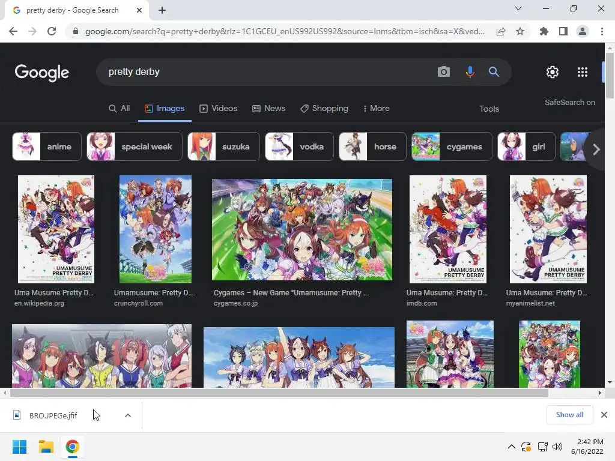Open the Chrome three-dot menu

(602, 31)
